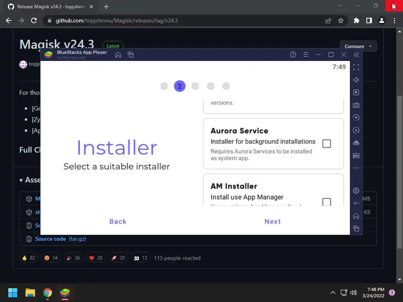
Task: Click the Back button in installer wizard
Action: click(118, 221)
